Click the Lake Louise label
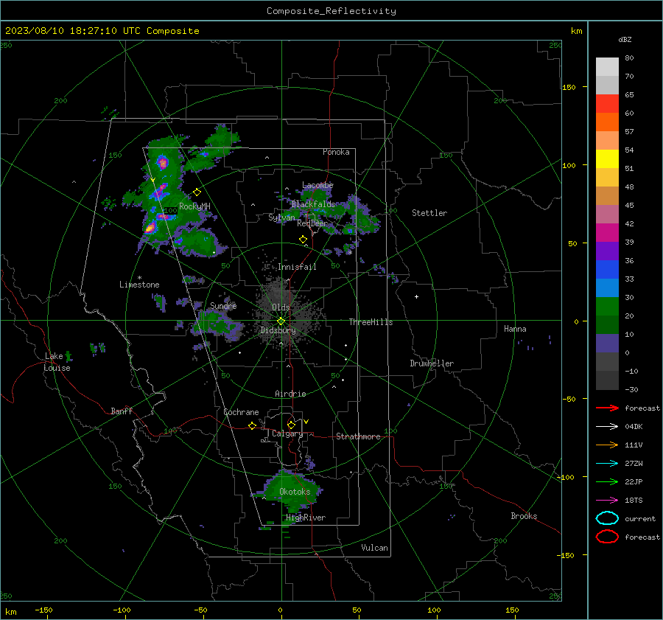This screenshot has width=663, height=620. (57, 362)
